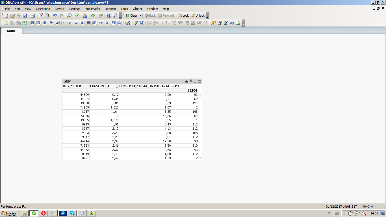Use the Format Painter brush

coord(135,23)
